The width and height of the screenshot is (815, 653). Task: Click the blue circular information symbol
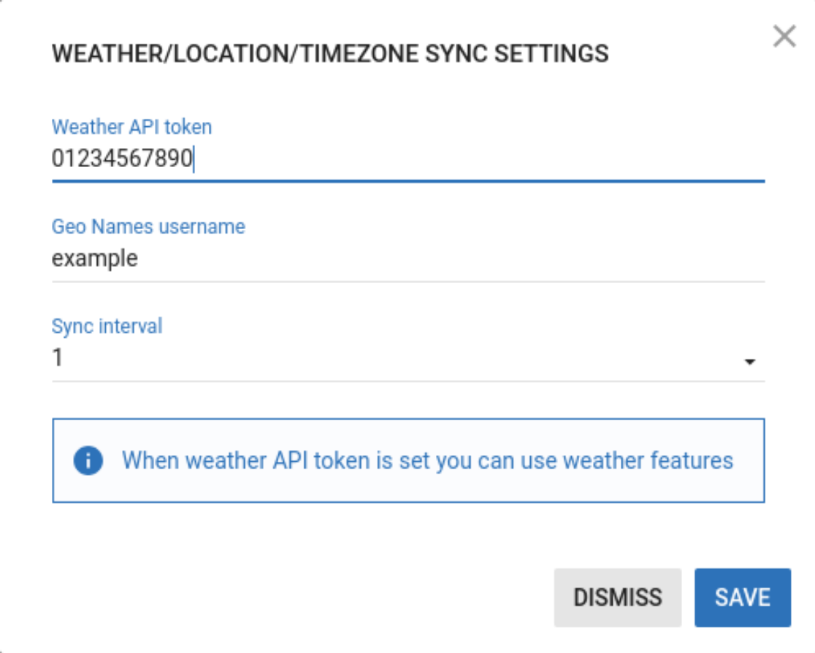tap(89, 460)
